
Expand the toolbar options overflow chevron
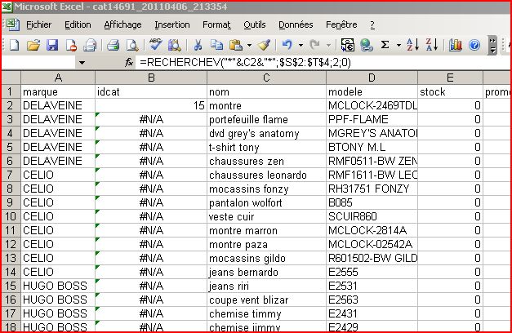pos(492,46)
